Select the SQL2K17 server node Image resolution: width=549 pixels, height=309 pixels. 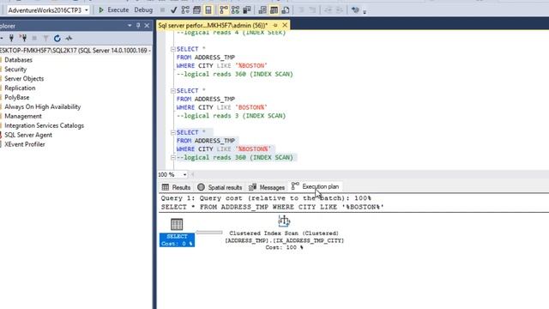tap(75, 51)
